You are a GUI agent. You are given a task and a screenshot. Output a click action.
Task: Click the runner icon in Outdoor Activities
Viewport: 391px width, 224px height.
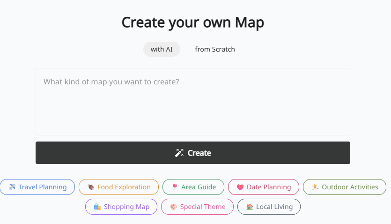[315, 187]
